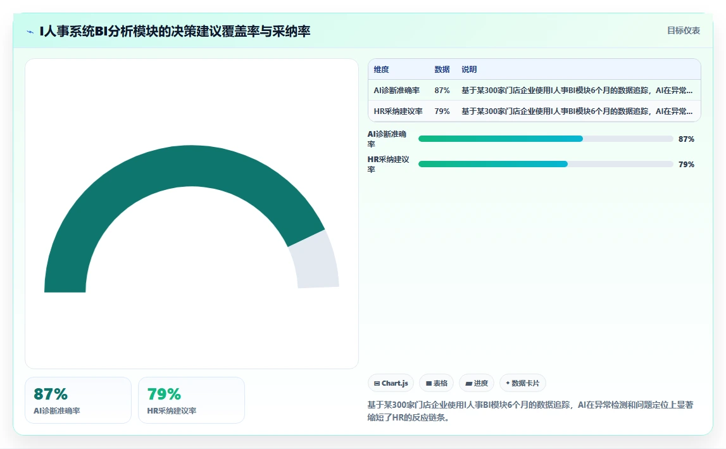Click the HR采纳建议率 table cell
Image resolution: width=726 pixels, height=449 pixels.
coord(398,111)
